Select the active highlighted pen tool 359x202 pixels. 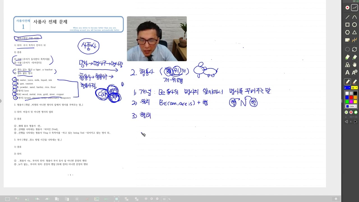coord(347,82)
